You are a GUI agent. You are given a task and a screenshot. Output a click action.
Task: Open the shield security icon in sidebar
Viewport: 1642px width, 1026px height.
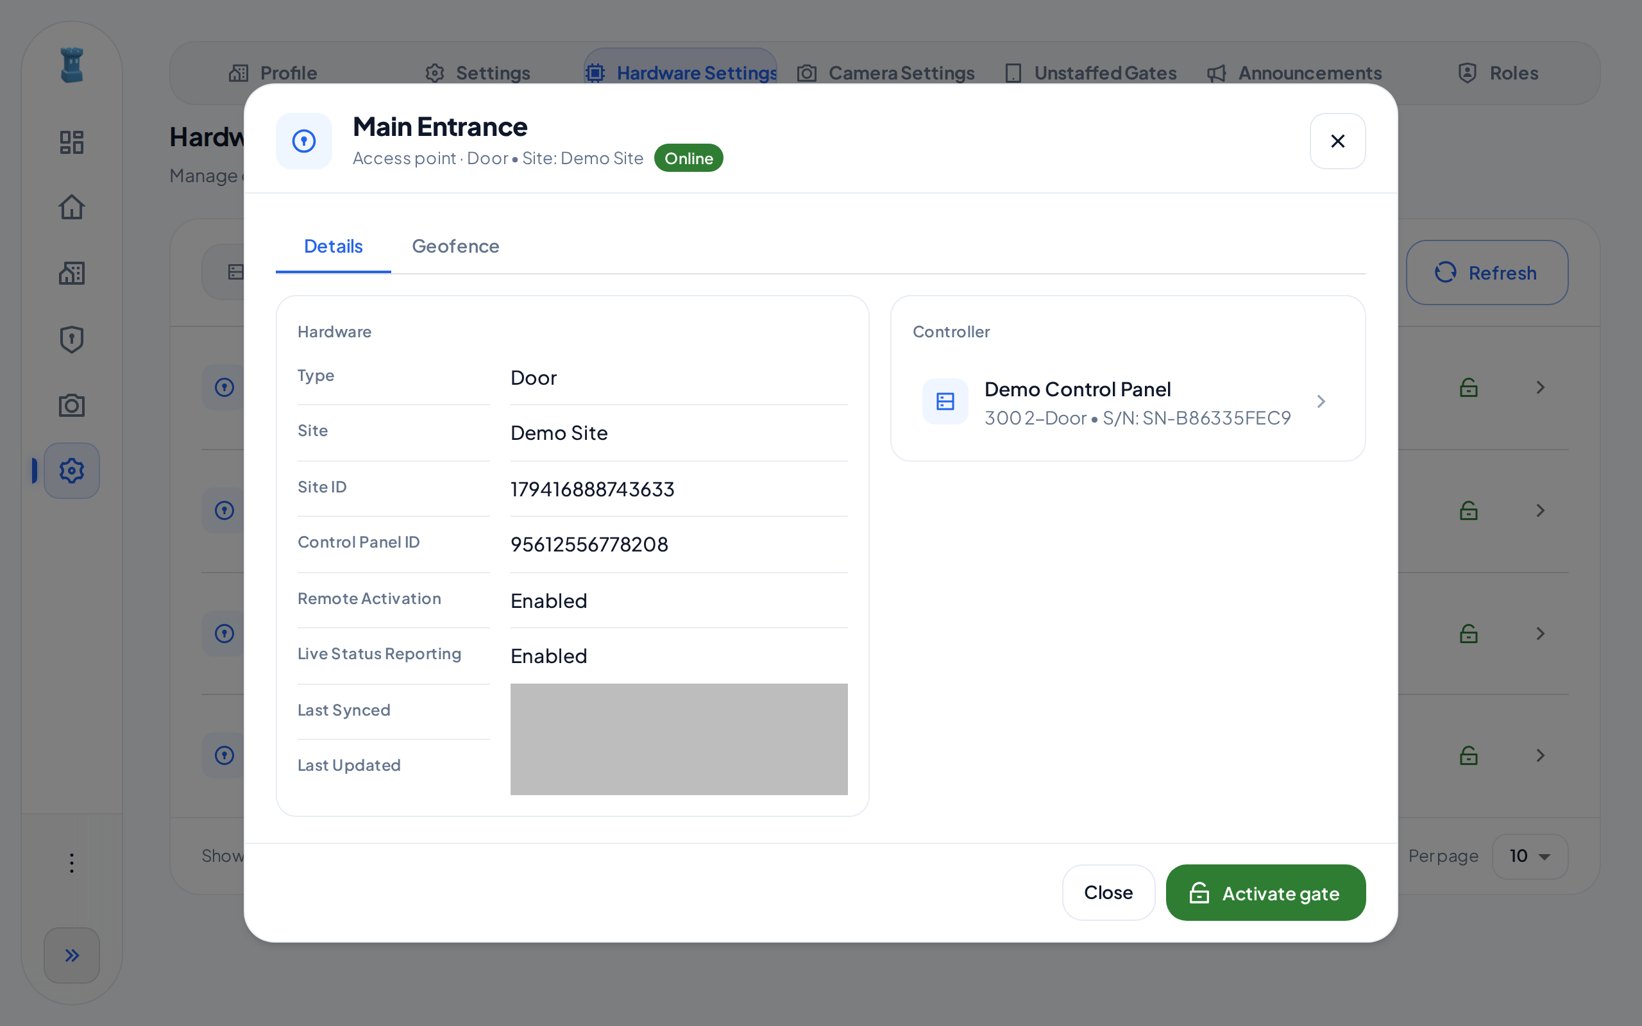point(71,339)
